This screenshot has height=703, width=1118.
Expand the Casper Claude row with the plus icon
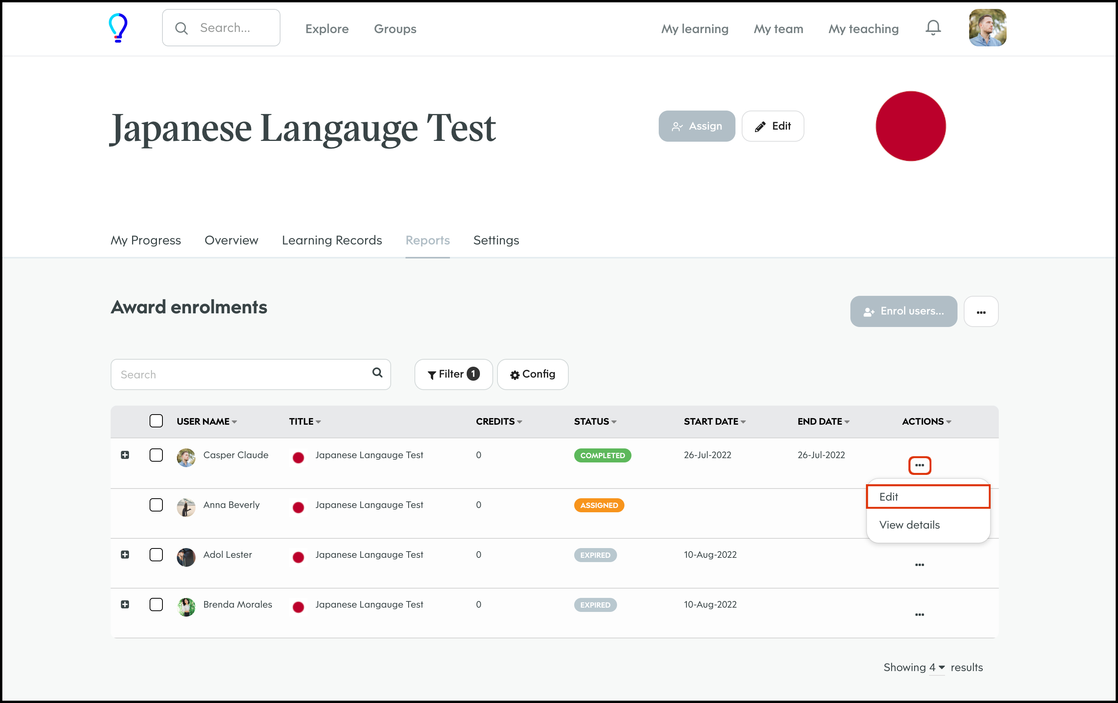pyautogui.click(x=125, y=455)
